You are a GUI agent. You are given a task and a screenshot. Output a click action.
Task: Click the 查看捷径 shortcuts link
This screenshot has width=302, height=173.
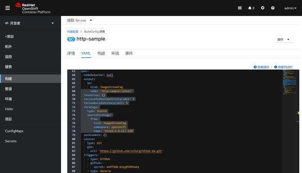point(262,67)
